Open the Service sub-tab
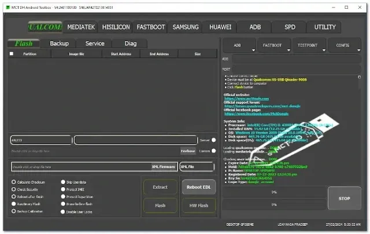370x234 pixels. click(x=95, y=43)
